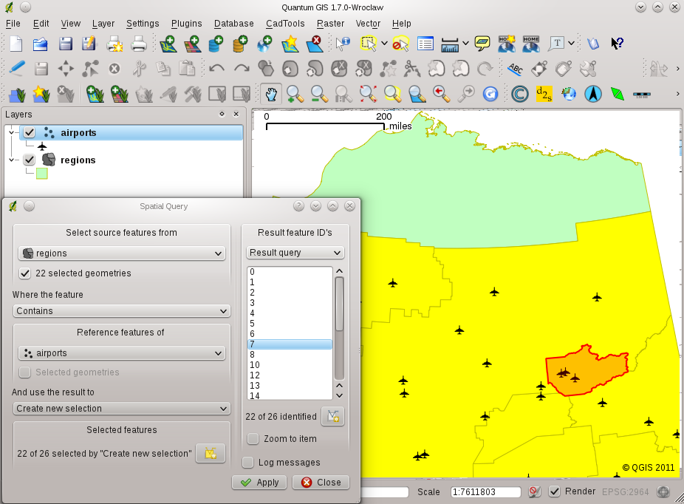The height and width of the screenshot is (504, 684).
Task: Close the Spatial Query dialog with Close
Action: [321, 482]
